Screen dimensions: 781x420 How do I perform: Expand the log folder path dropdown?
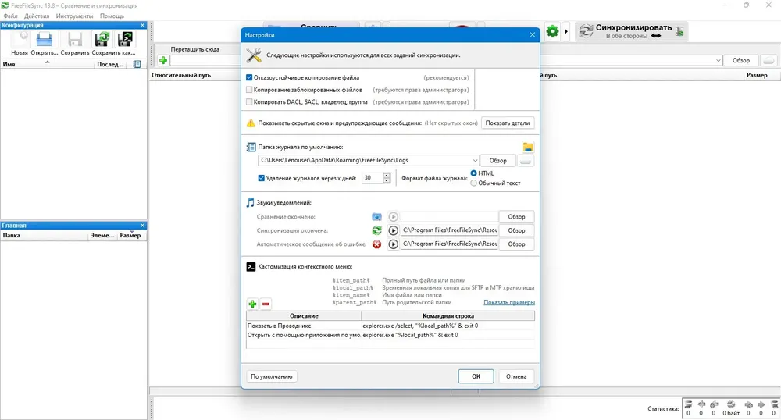tap(475, 161)
